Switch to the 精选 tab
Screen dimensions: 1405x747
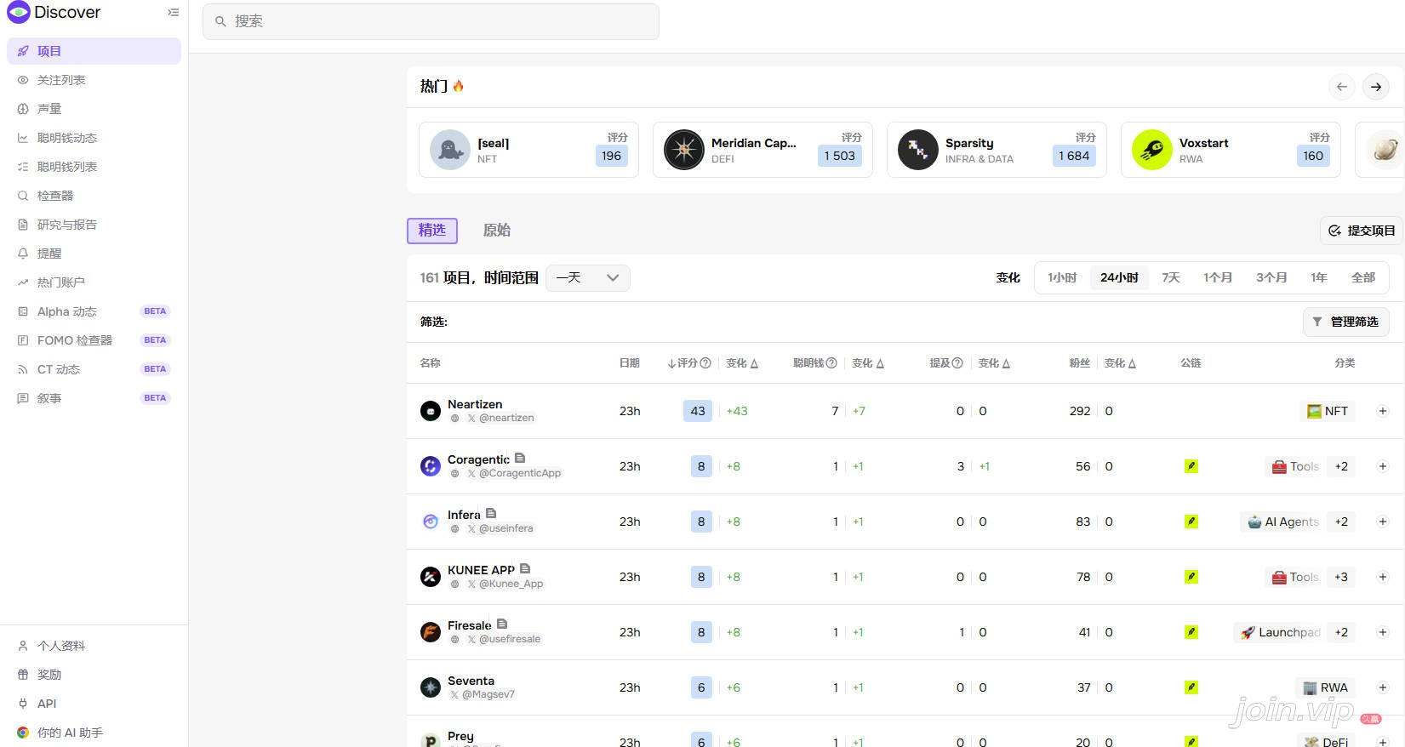coord(432,231)
